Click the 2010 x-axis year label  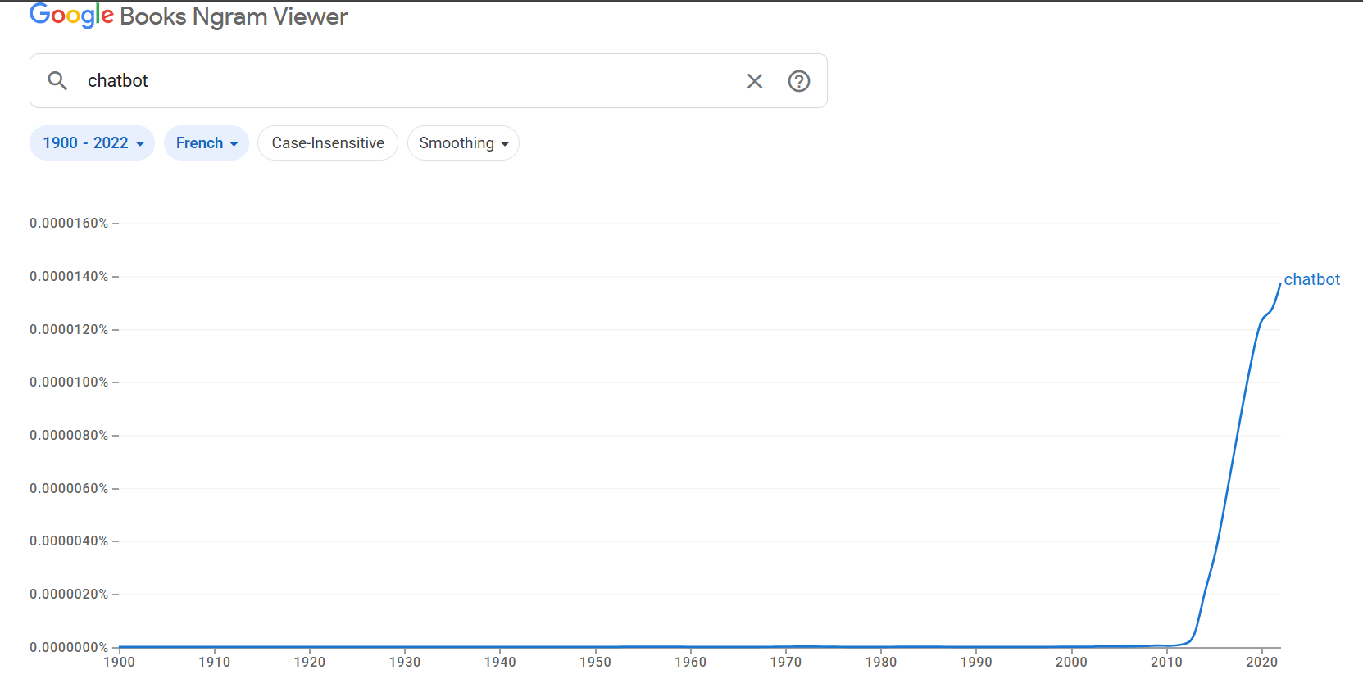coord(1167,662)
